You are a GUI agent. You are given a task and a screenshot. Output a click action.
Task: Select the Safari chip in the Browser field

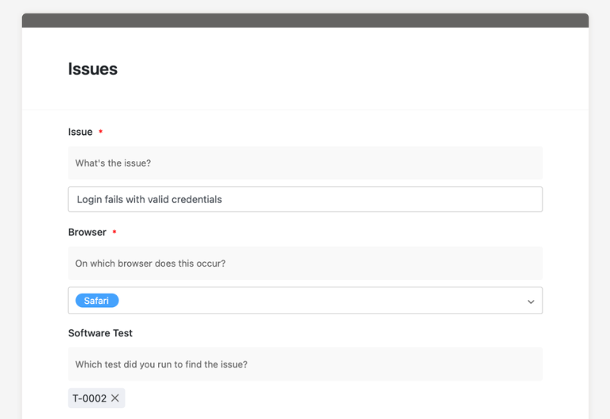click(97, 301)
